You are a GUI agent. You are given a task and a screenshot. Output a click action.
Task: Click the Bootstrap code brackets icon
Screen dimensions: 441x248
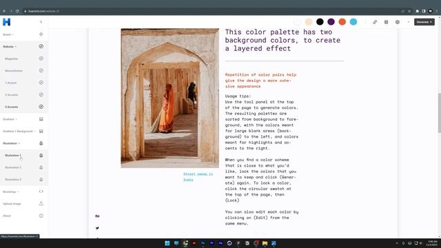41,192
